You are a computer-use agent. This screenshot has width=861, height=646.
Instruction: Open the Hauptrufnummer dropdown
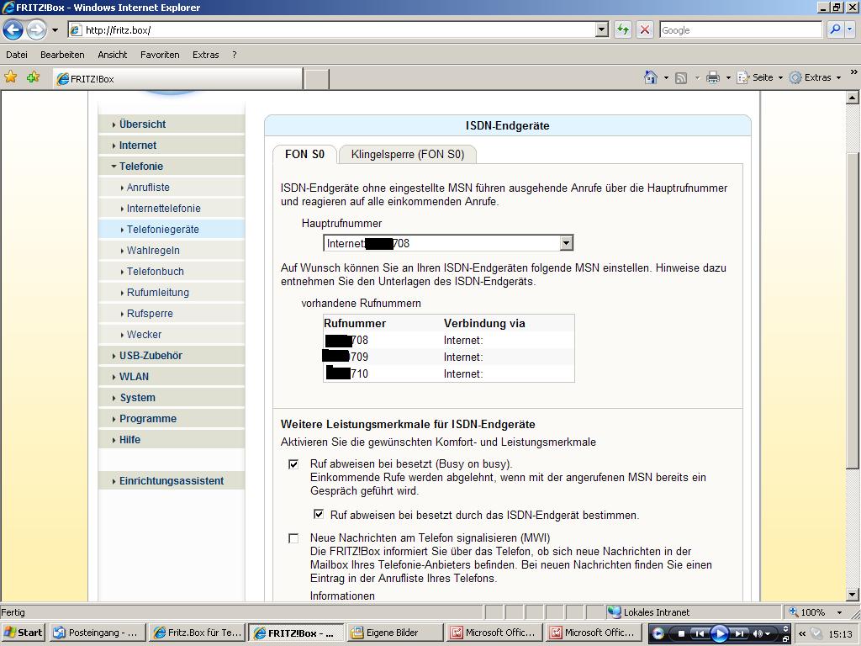[566, 243]
